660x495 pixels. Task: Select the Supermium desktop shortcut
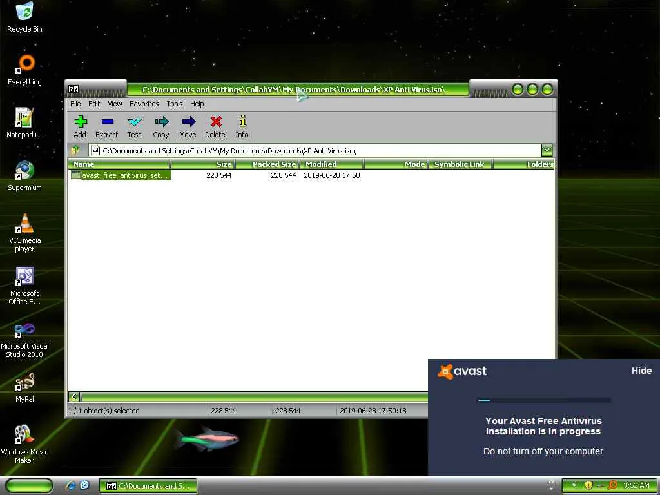(x=24, y=176)
